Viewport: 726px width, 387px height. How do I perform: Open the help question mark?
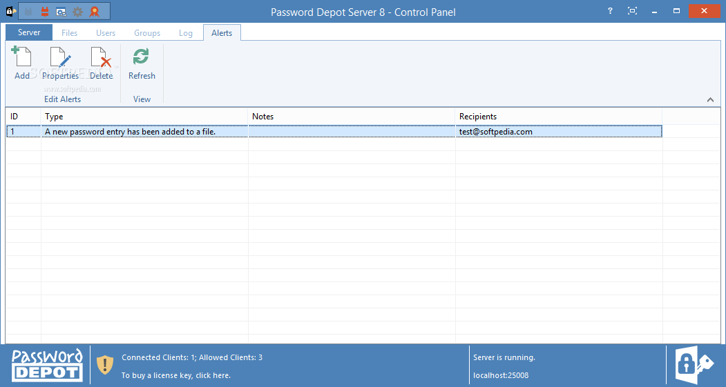pyautogui.click(x=610, y=11)
